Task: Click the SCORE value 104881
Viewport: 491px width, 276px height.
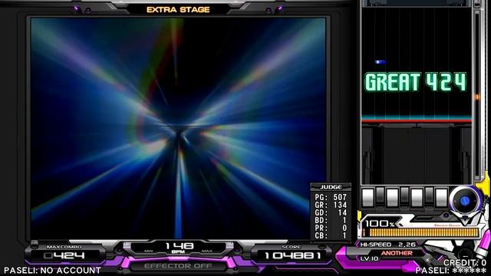Action: coord(293,255)
